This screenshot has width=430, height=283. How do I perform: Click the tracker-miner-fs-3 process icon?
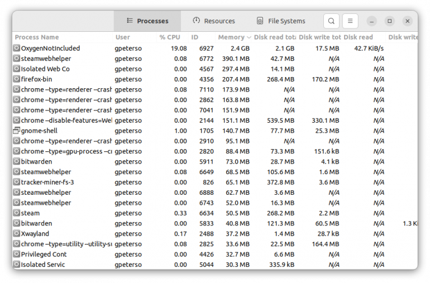17,182
